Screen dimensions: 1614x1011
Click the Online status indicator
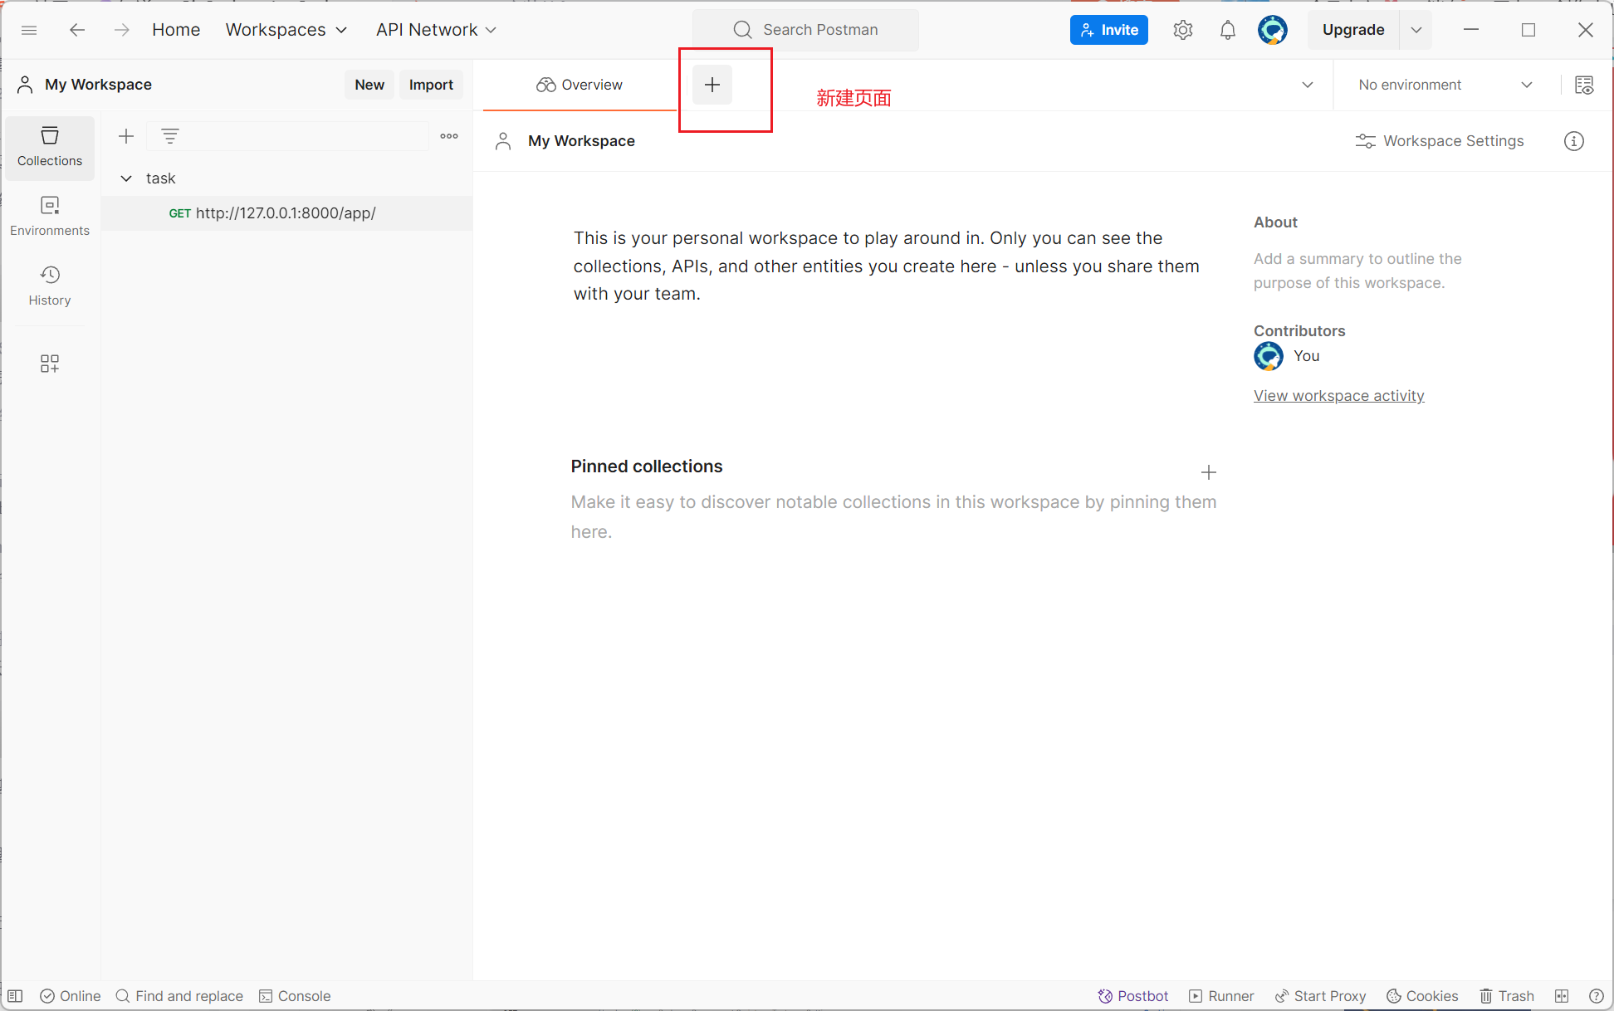(x=71, y=996)
